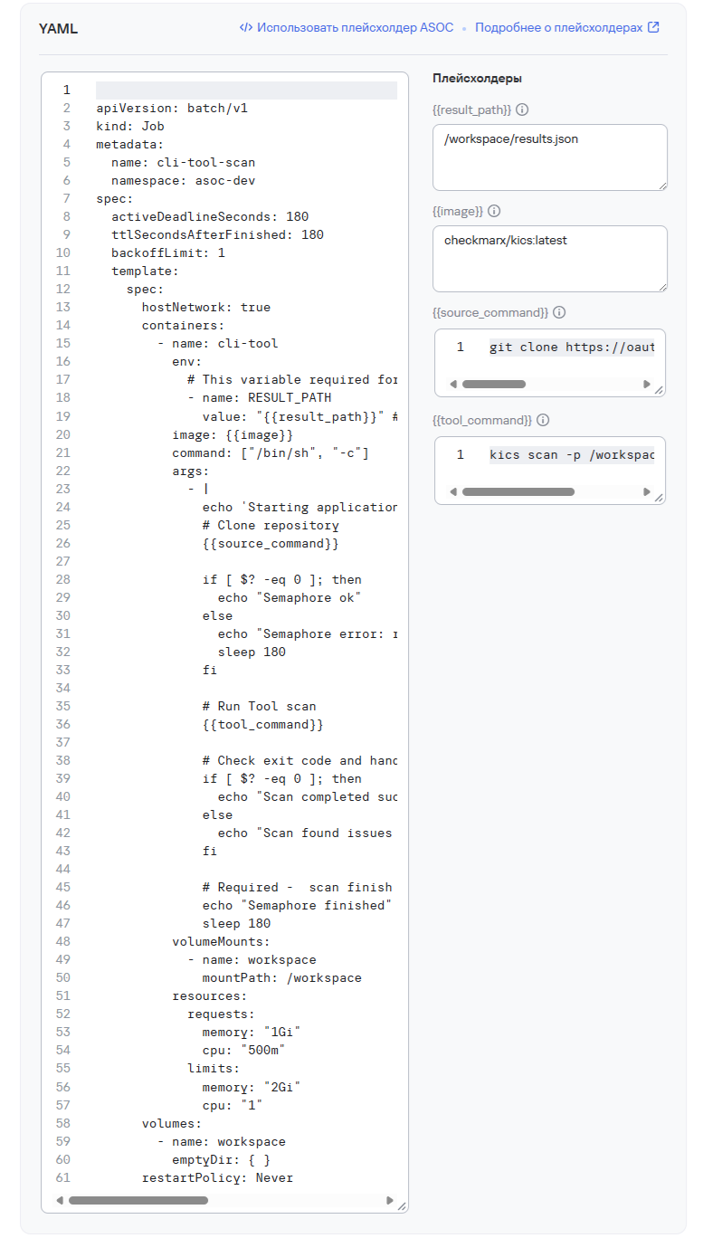Click the git clone command line
This screenshot has width=722, height=1238.
click(571, 348)
